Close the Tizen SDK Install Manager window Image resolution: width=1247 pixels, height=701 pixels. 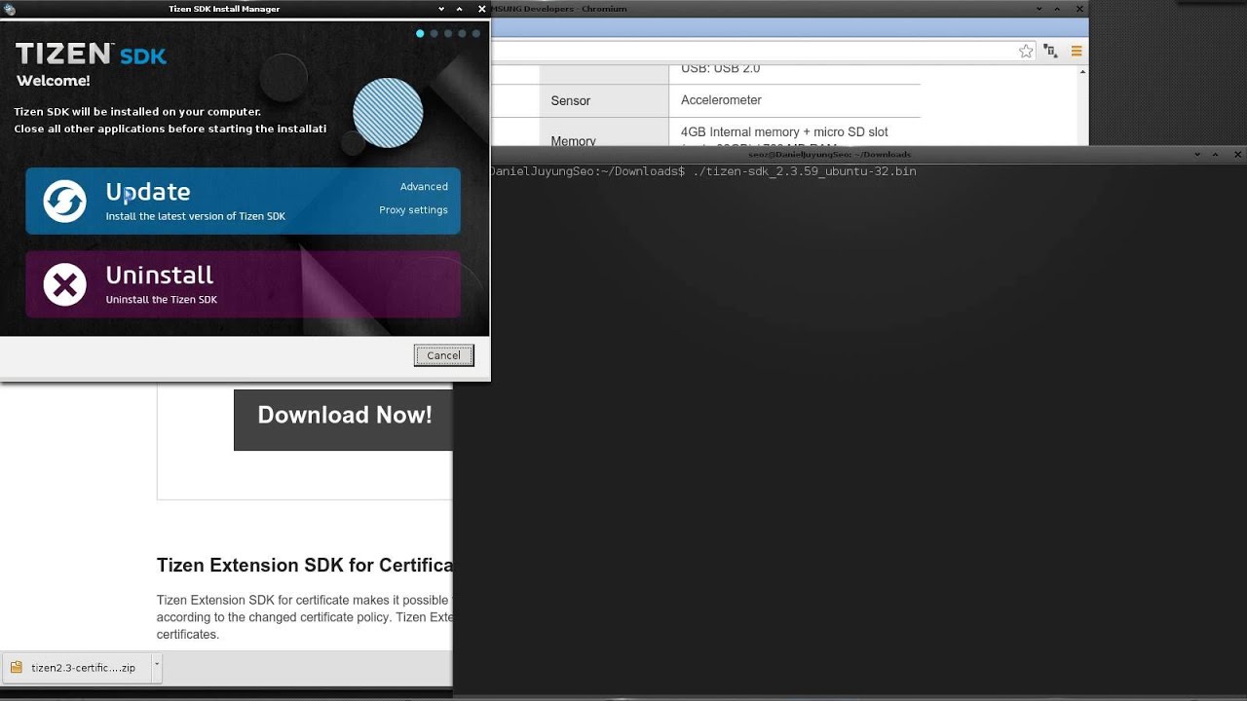pyautogui.click(x=481, y=9)
